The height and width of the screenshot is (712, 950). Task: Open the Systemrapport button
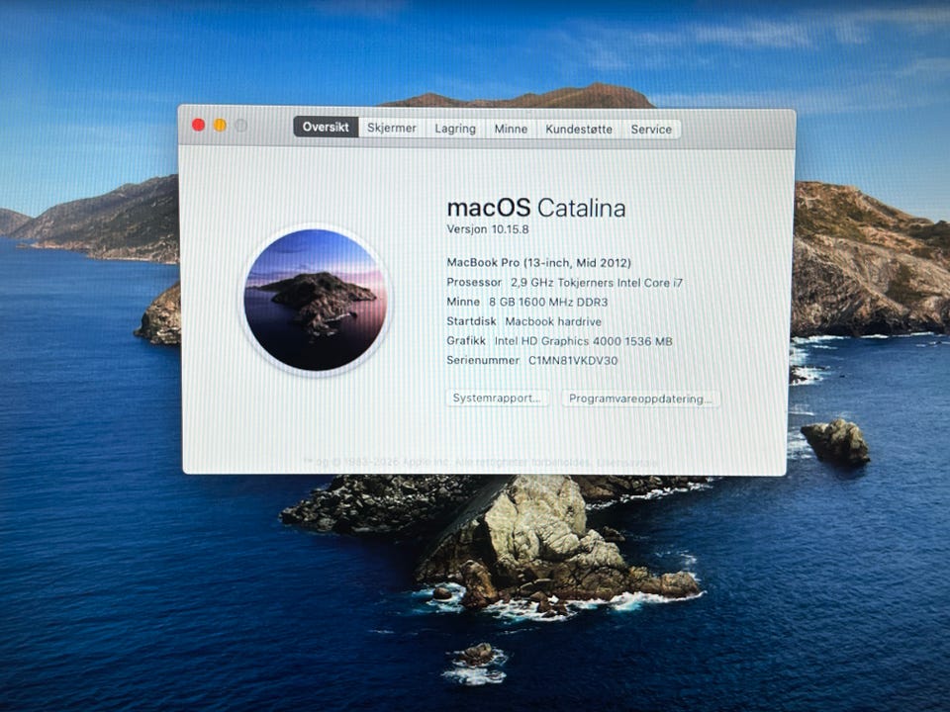(x=498, y=398)
